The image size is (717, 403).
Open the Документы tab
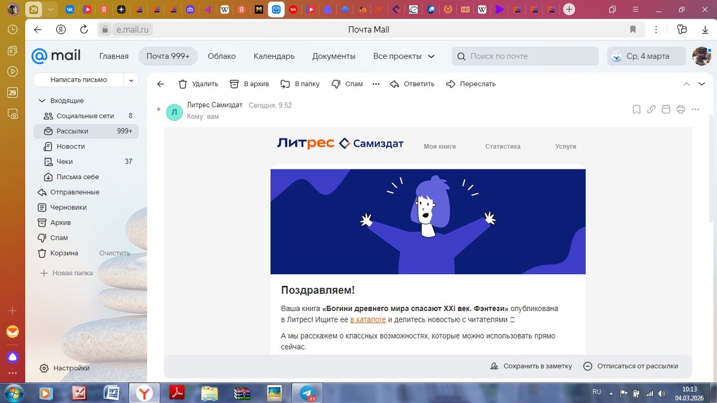tap(333, 56)
